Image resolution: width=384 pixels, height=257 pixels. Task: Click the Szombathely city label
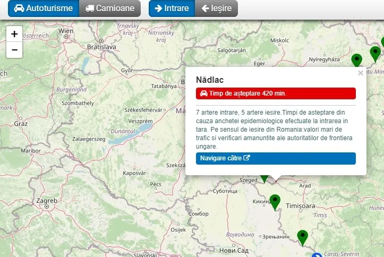(78, 103)
